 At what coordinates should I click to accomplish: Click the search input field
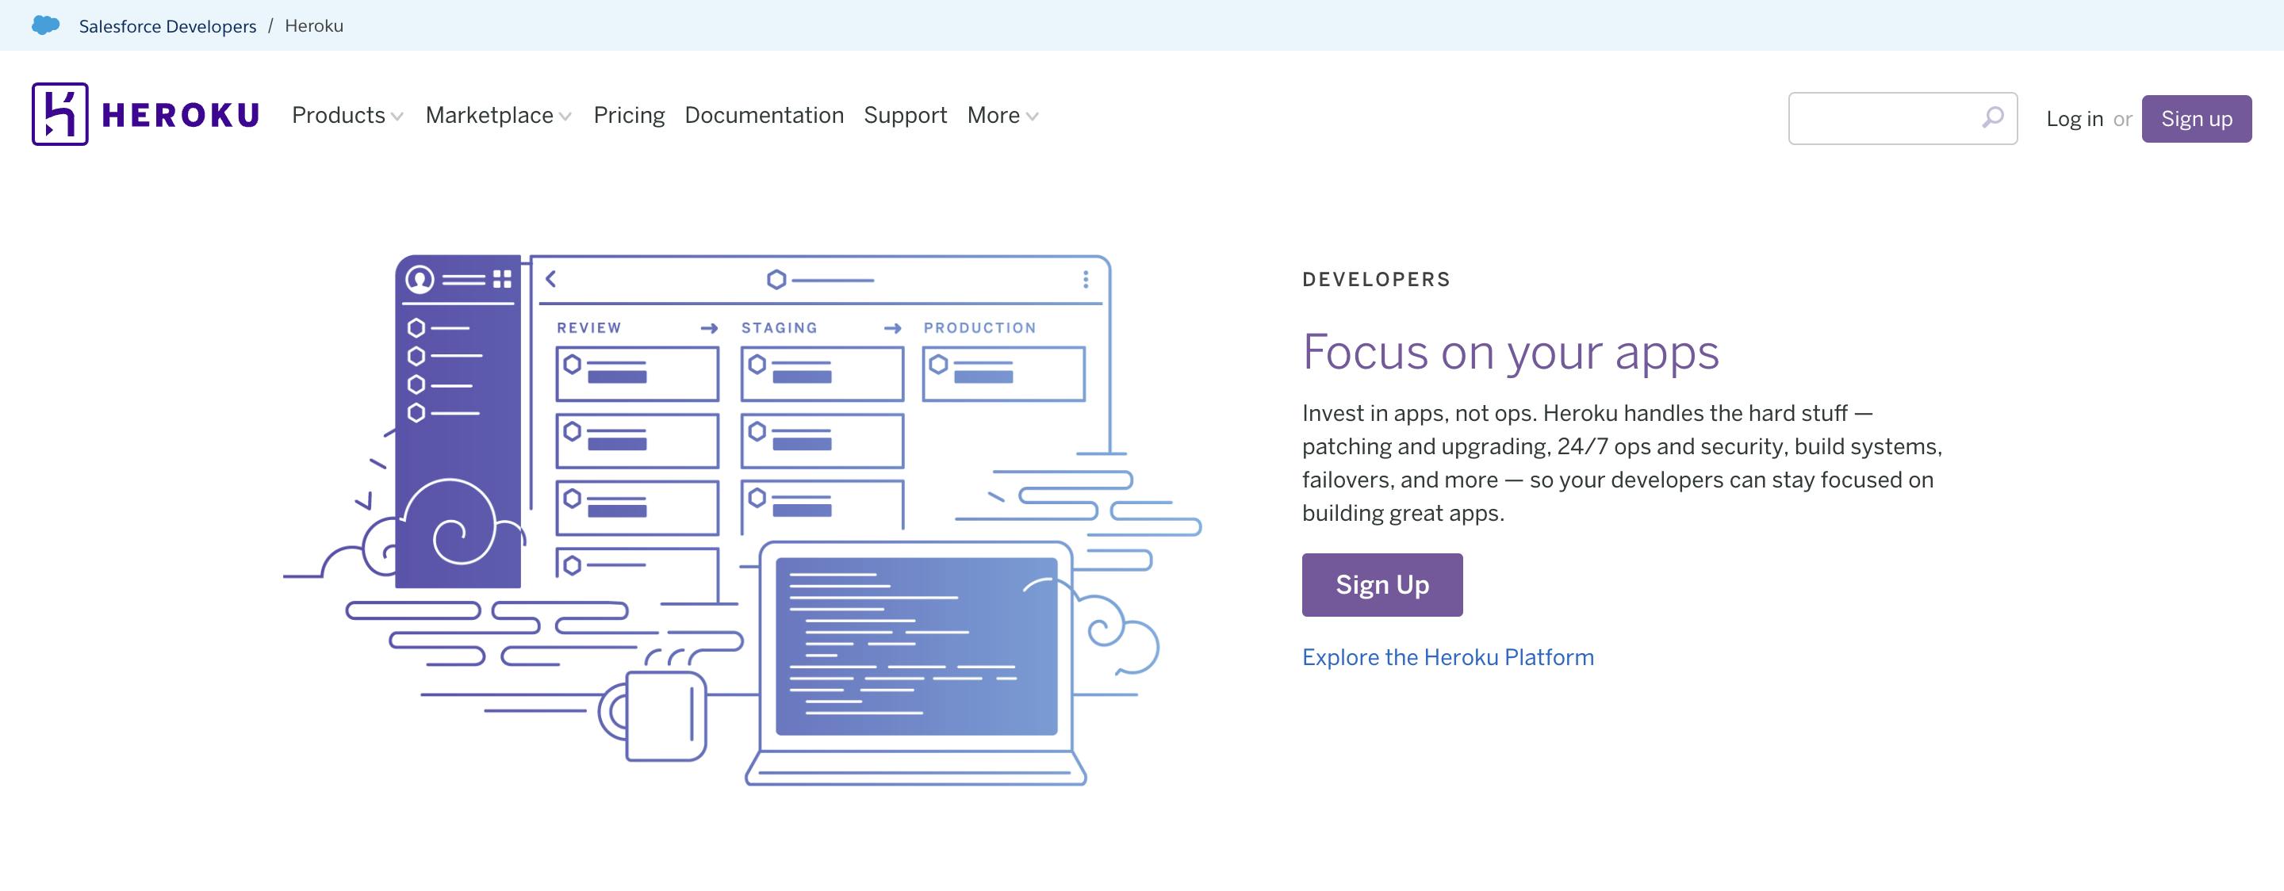point(1887,117)
